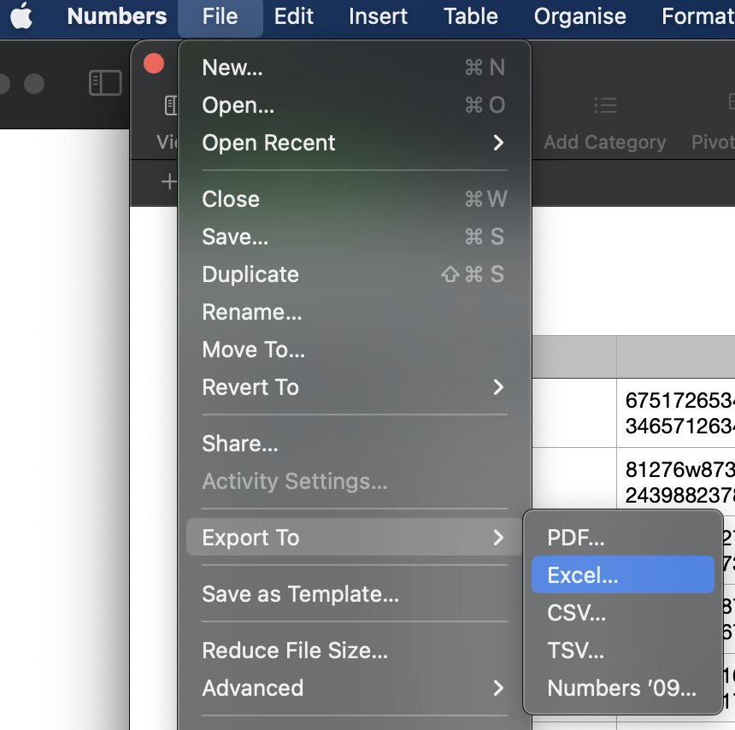Export the spreadsheet as CSV…
The width and height of the screenshot is (735, 730).
[x=622, y=613]
